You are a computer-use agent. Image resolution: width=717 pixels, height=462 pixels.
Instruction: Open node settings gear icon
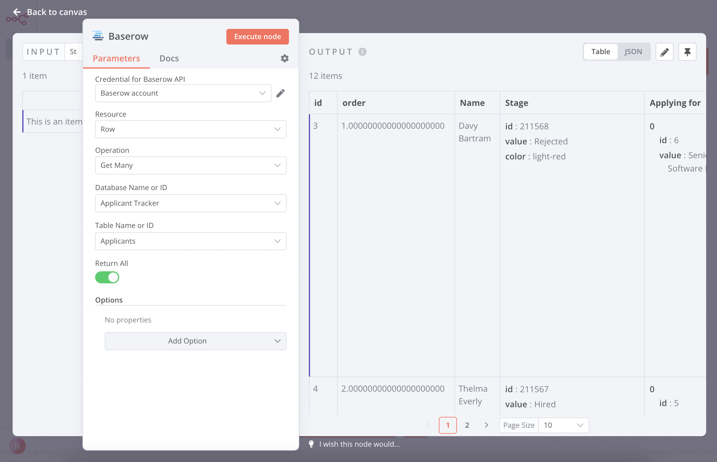coord(284,58)
